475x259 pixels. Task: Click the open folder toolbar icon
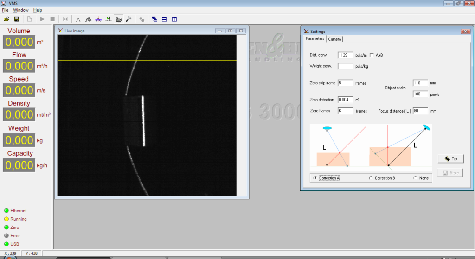point(6,19)
